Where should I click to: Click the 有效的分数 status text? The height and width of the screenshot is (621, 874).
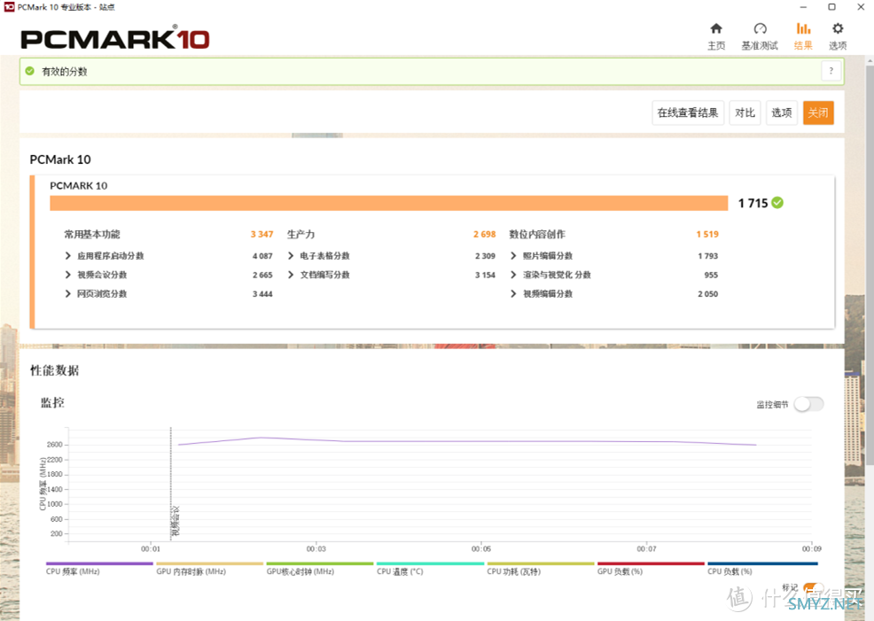click(65, 71)
